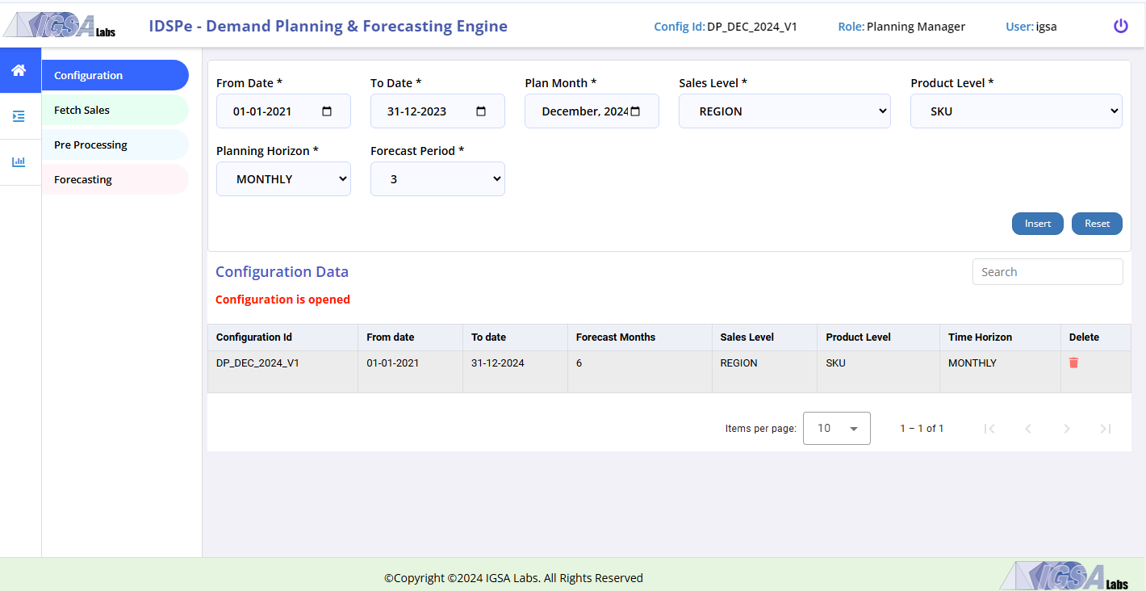Open the indent list icon in sidebar
Viewport: 1146px width, 591px height.
[x=19, y=116]
